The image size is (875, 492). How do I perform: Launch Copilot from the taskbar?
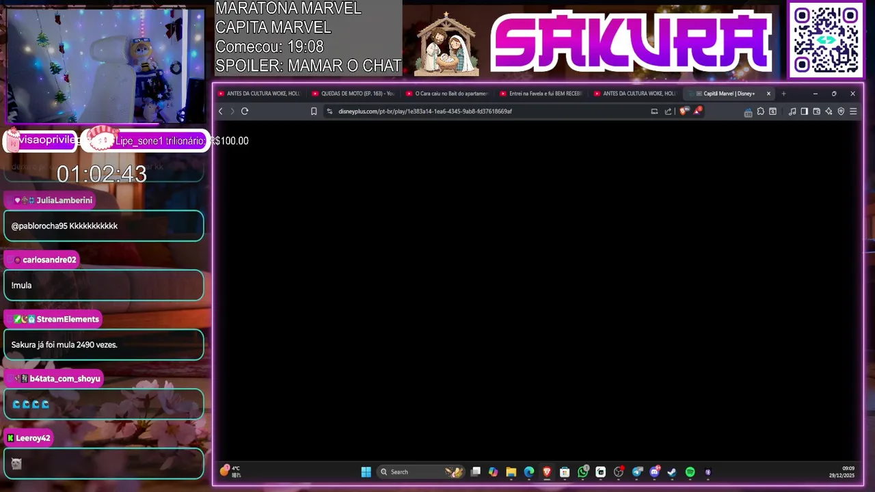493,472
